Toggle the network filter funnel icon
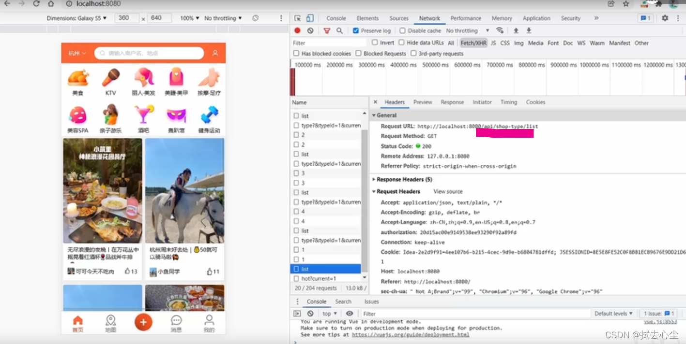Screen dimensions: 686x344 (327, 30)
